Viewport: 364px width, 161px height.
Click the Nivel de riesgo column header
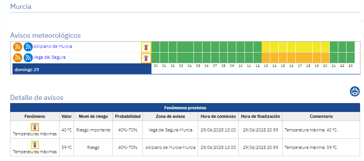[93, 116]
